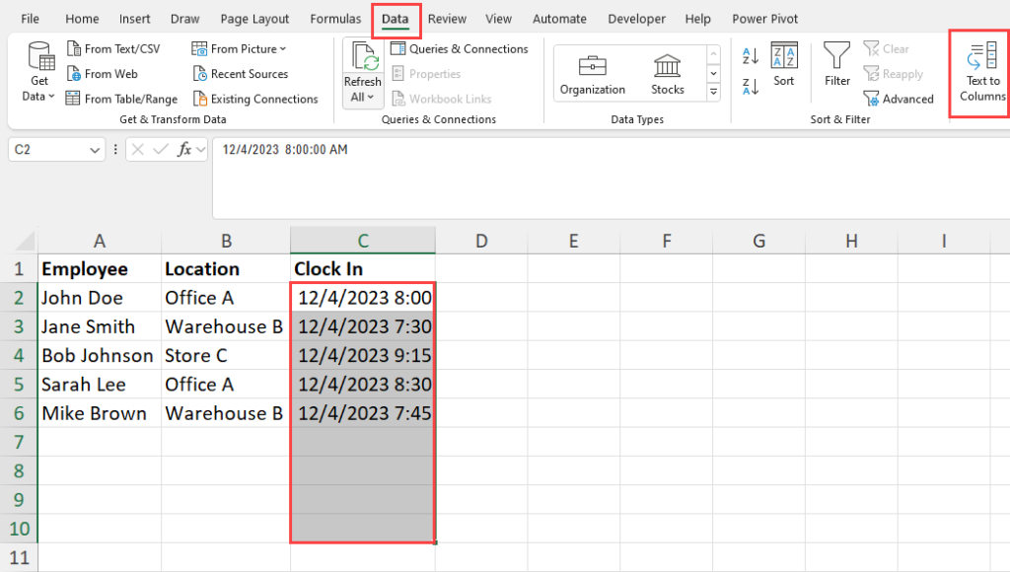Open the View tab

point(498,19)
